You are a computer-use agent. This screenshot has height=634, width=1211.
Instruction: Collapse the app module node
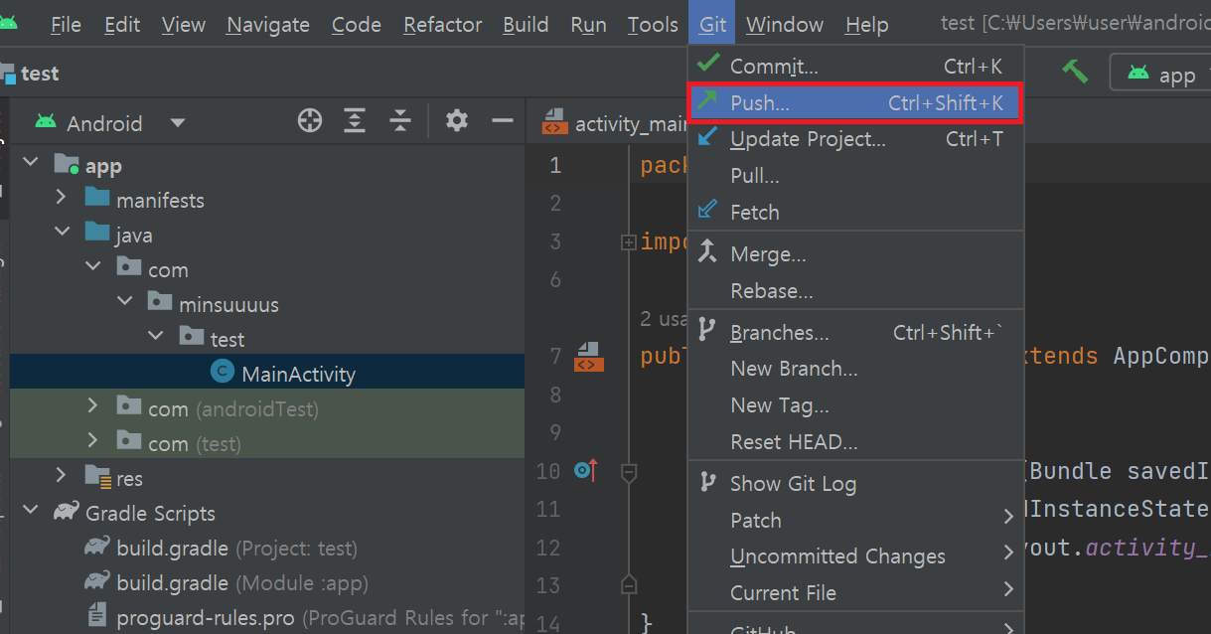30,162
